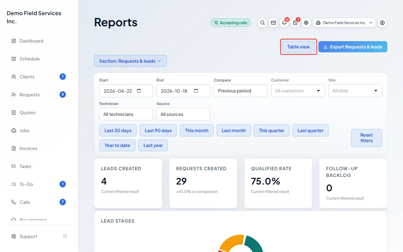
Task: Open the All sites dropdown
Action: (355, 91)
